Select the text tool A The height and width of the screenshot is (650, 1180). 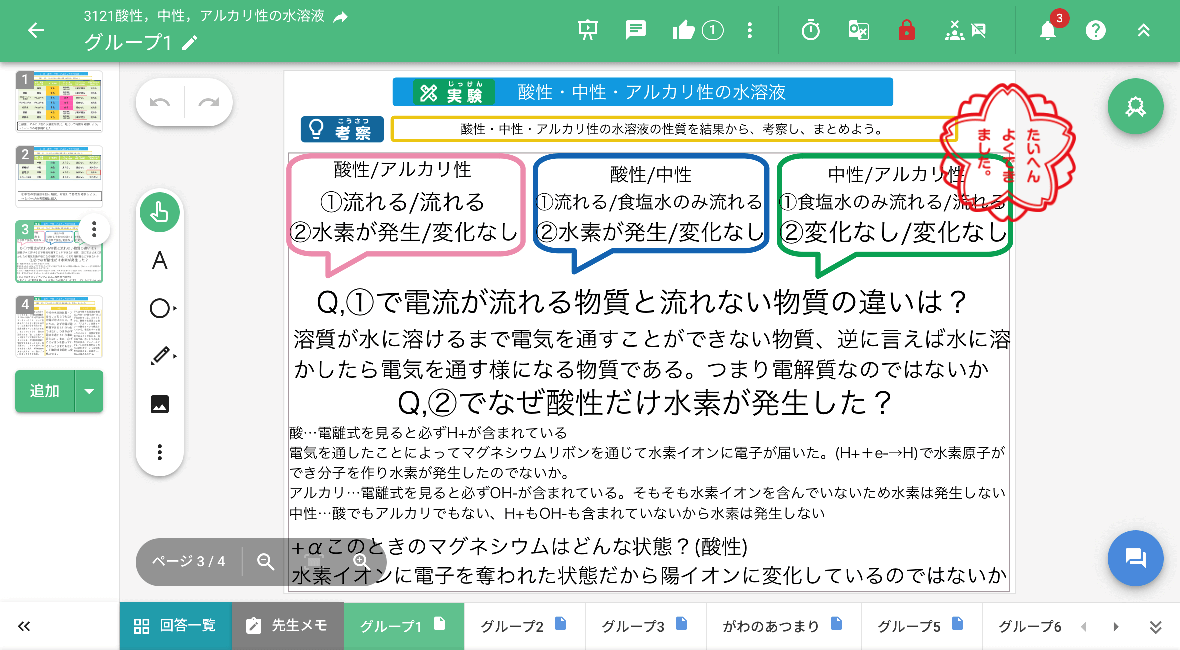click(160, 261)
